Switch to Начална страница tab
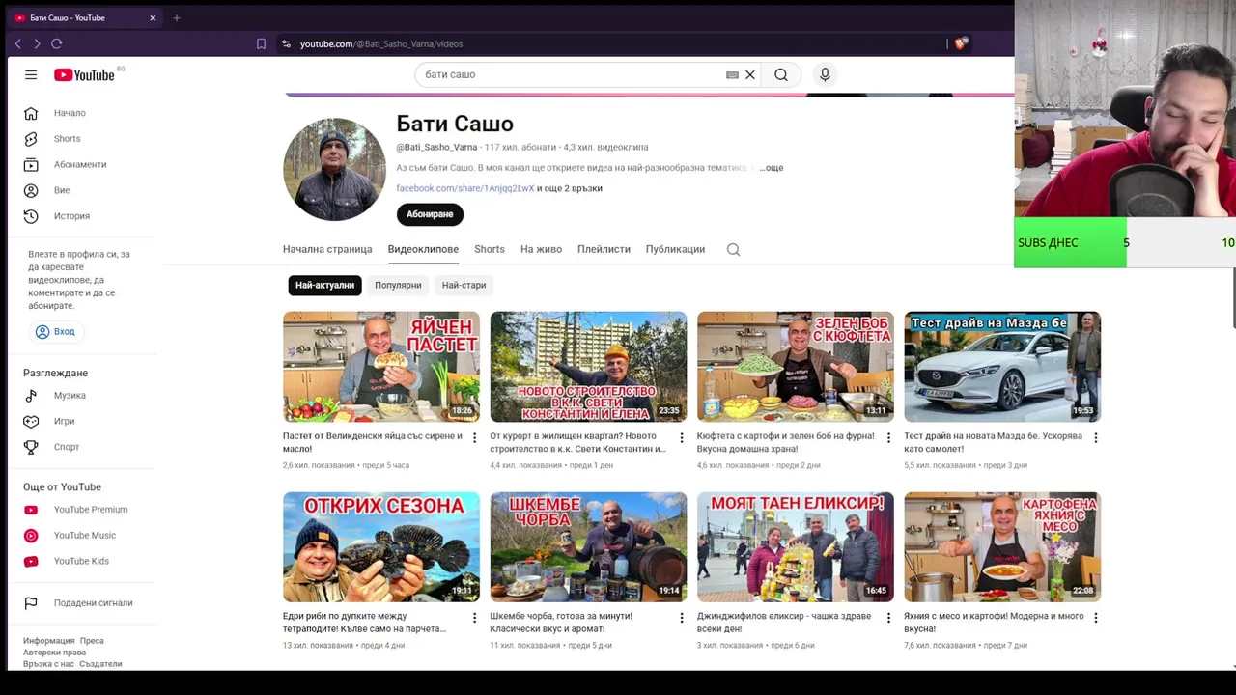This screenshot has width=1236, height=695. 327,249
